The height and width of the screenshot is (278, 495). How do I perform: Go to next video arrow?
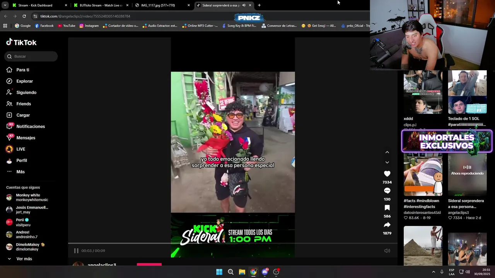tap(387, 162)
